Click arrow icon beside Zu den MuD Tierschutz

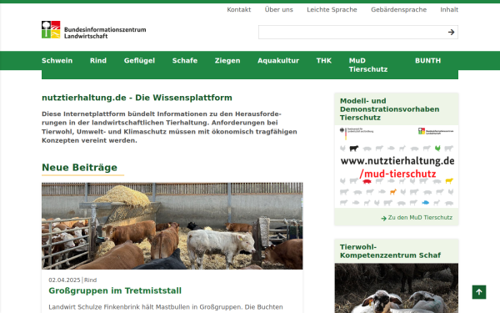pos(383,218)
